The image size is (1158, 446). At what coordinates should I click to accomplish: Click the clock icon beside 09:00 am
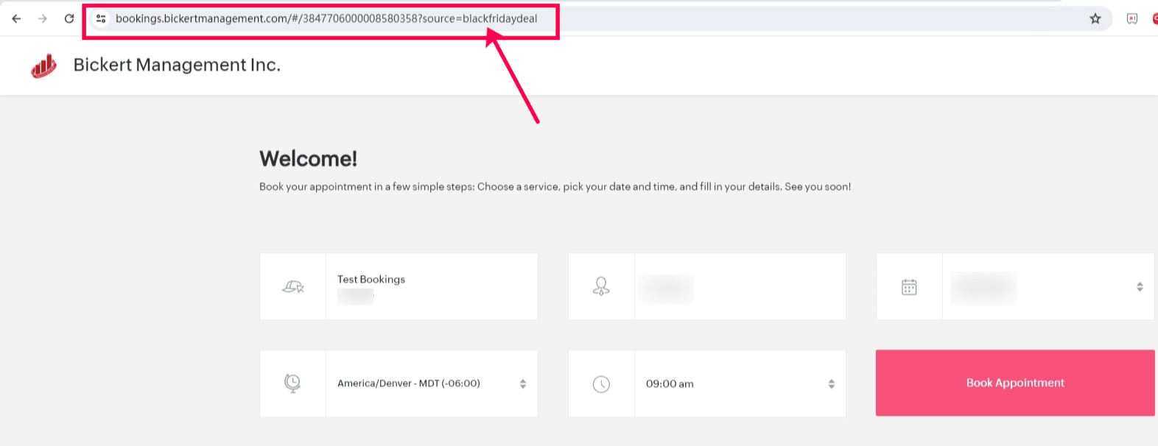tap(601, 383)
